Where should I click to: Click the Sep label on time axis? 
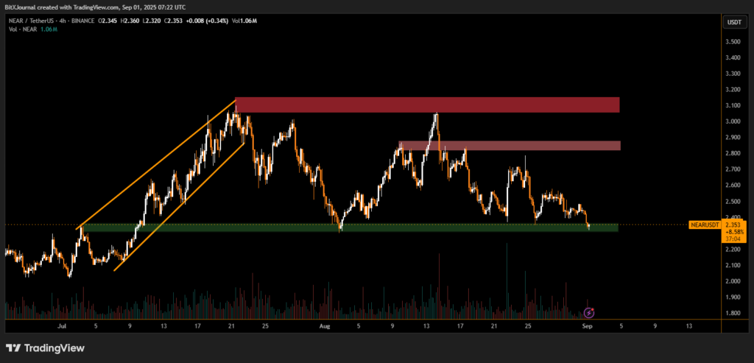[587, 325]
